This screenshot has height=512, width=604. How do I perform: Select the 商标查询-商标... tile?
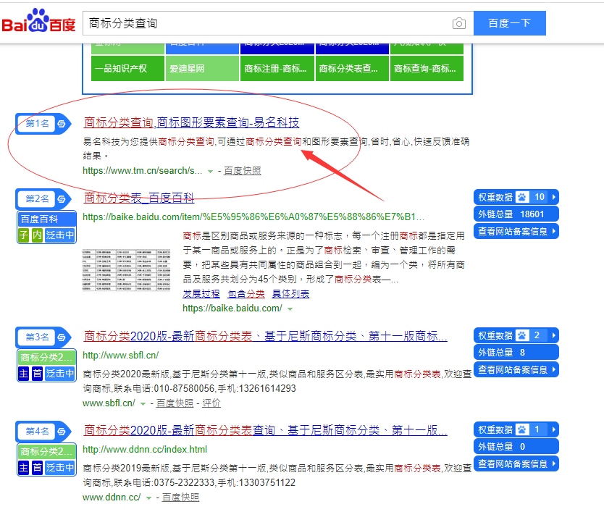(427, 69)
